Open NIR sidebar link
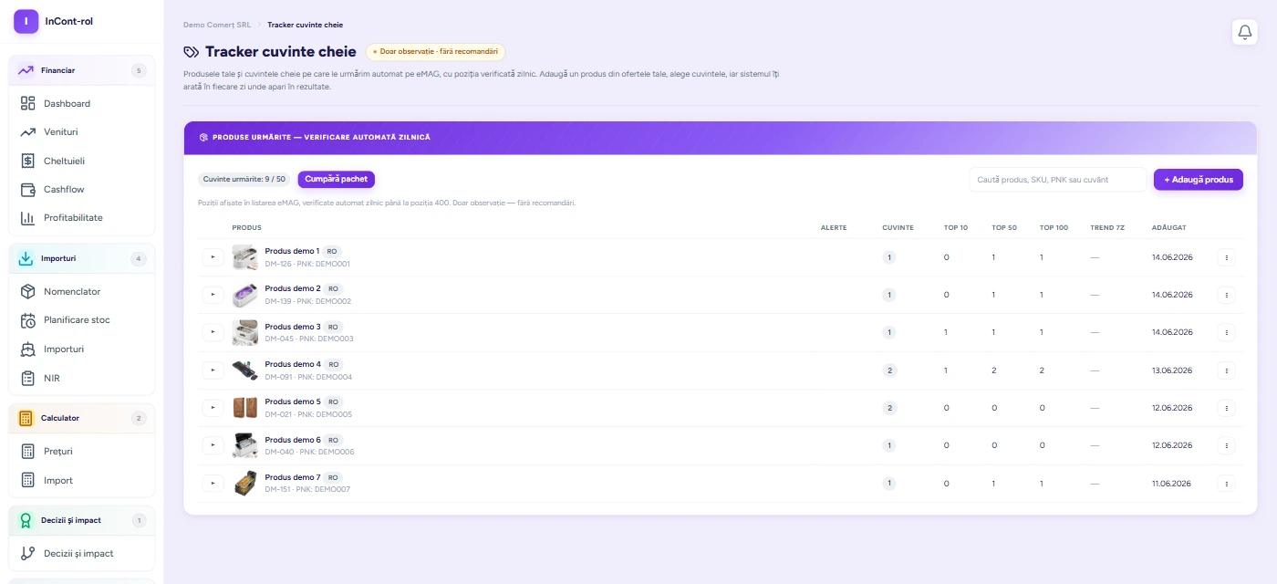1277x584 pixels. coord(82,378)
